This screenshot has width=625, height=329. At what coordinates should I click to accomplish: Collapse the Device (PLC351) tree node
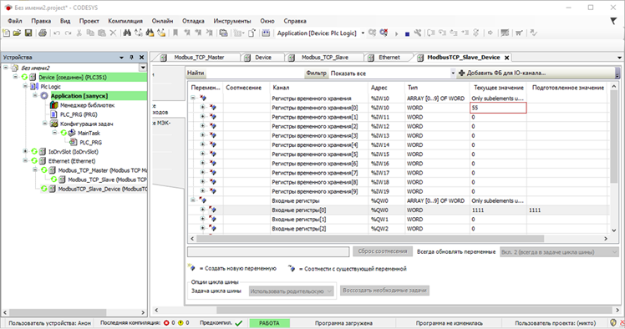point(16,77)
